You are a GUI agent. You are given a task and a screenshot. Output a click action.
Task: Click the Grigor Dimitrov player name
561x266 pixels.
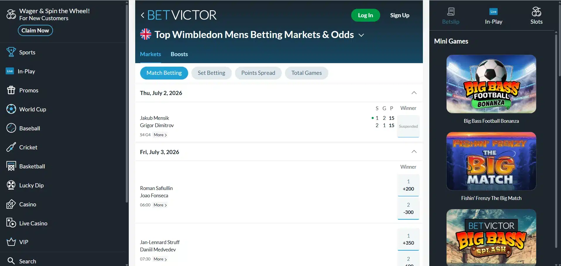click(x=157, y=125)
